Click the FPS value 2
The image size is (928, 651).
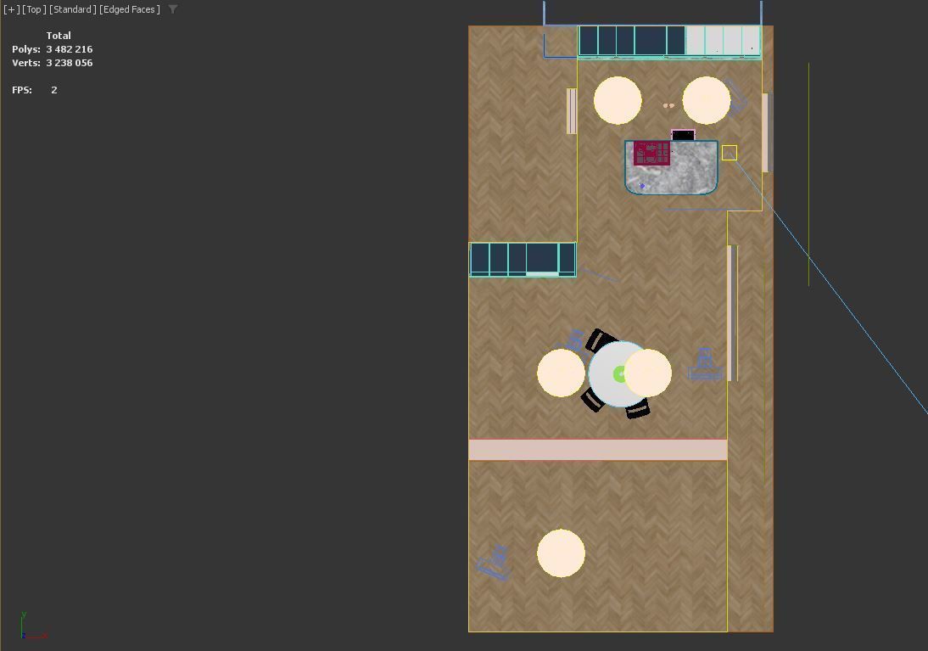[x=53, y=90]
